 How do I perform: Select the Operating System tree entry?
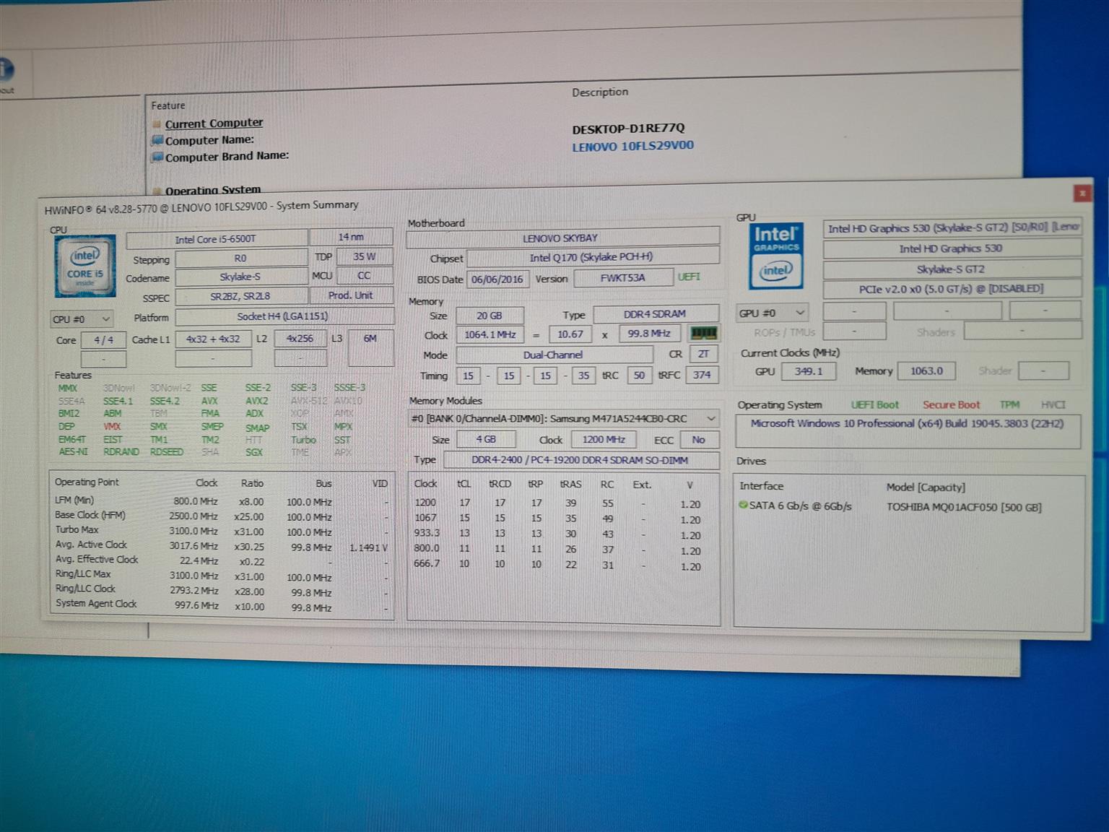[x=212, y=191]
